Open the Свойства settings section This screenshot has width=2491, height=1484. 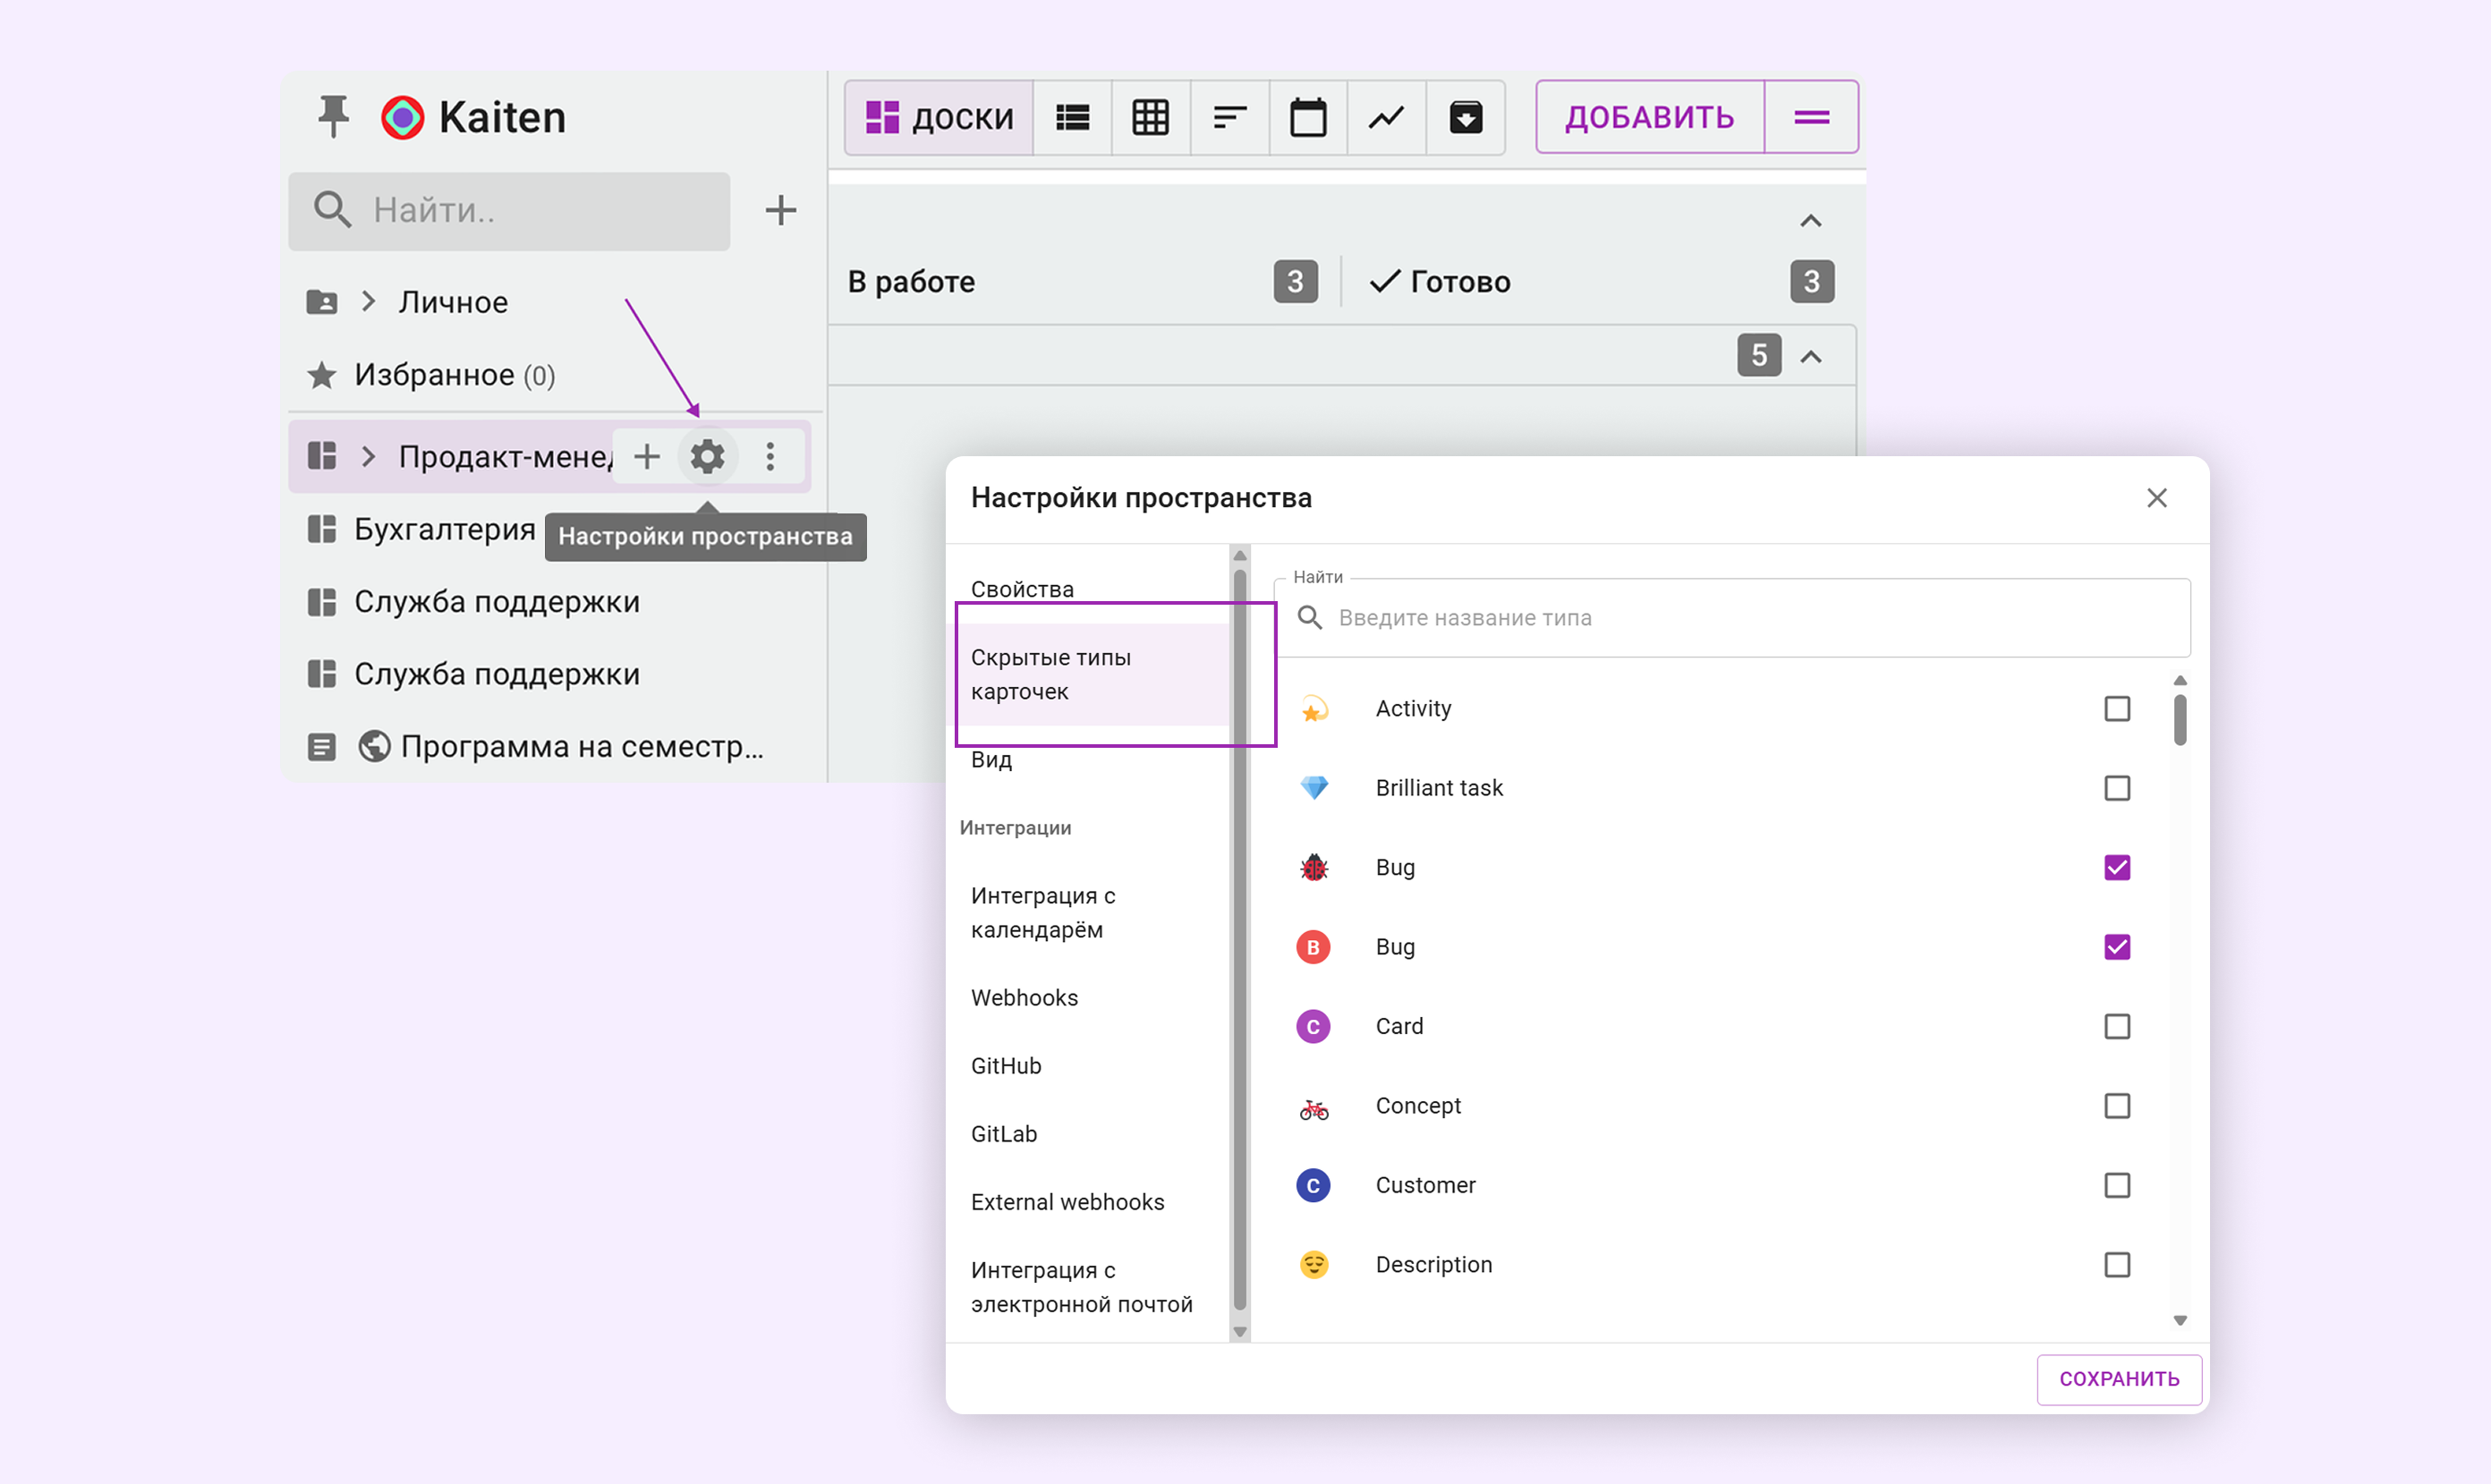click(x=1022, y=589)
